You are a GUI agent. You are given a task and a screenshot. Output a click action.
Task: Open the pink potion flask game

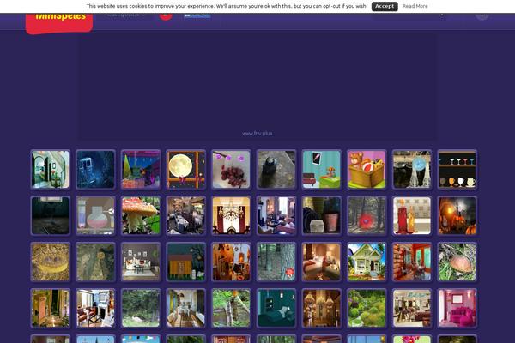(x=95, y=215)
